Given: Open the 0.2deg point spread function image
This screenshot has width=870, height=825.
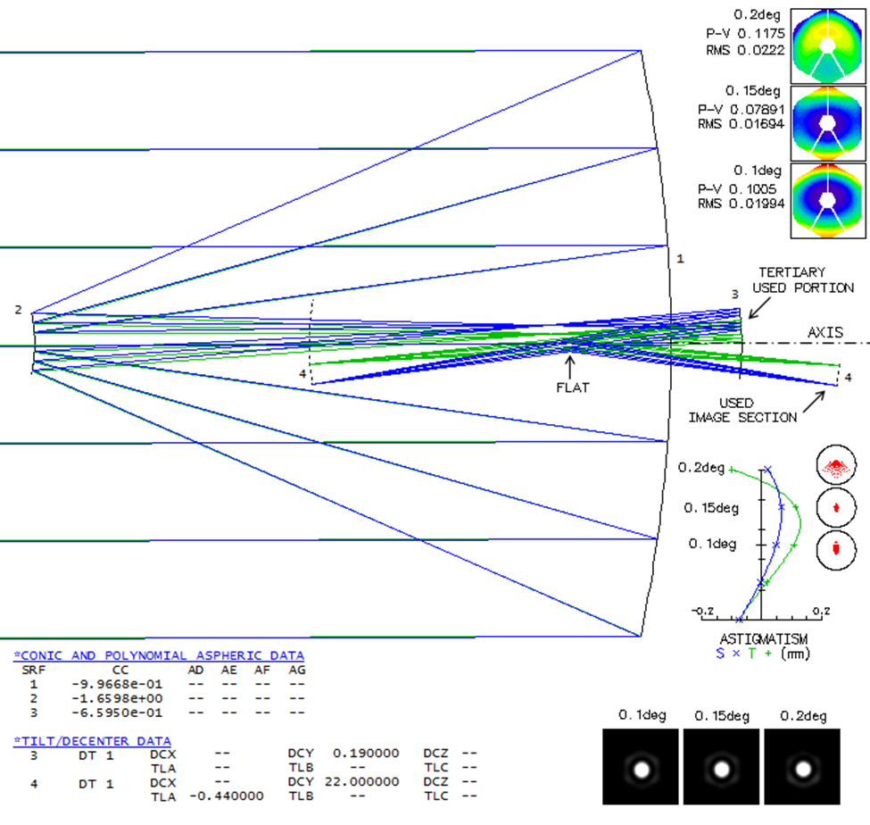Looking at the screenshot, I should 802,767.
